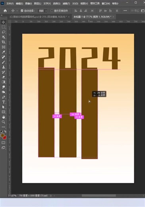This screenshot has width=145, height=207.
Task: Open the 窗口 menu
Action: coord(106,4)
